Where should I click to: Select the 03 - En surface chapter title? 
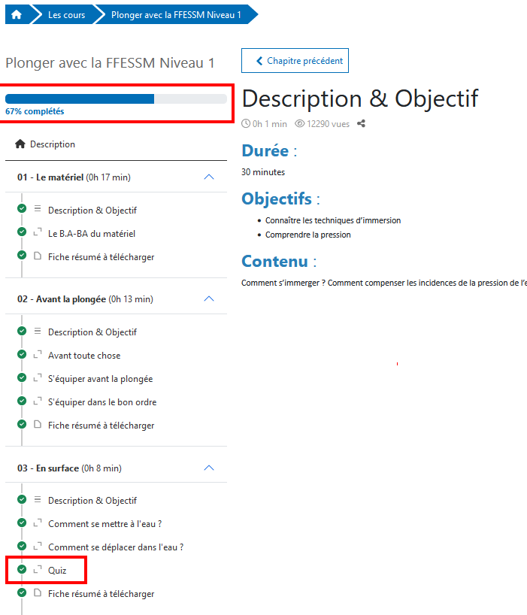point(69,468)
